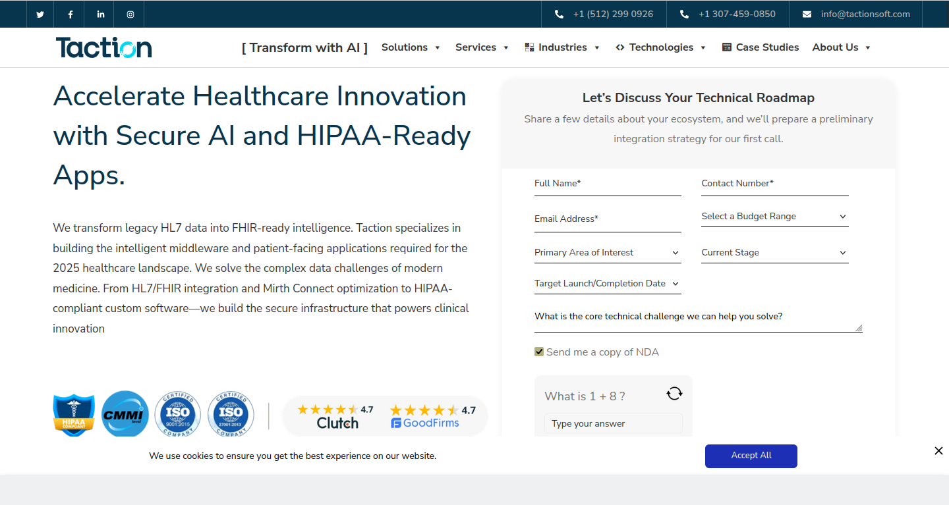Click the captcha answer field
The width and height of the screenshot is (949, 505).
click(613, 423)
